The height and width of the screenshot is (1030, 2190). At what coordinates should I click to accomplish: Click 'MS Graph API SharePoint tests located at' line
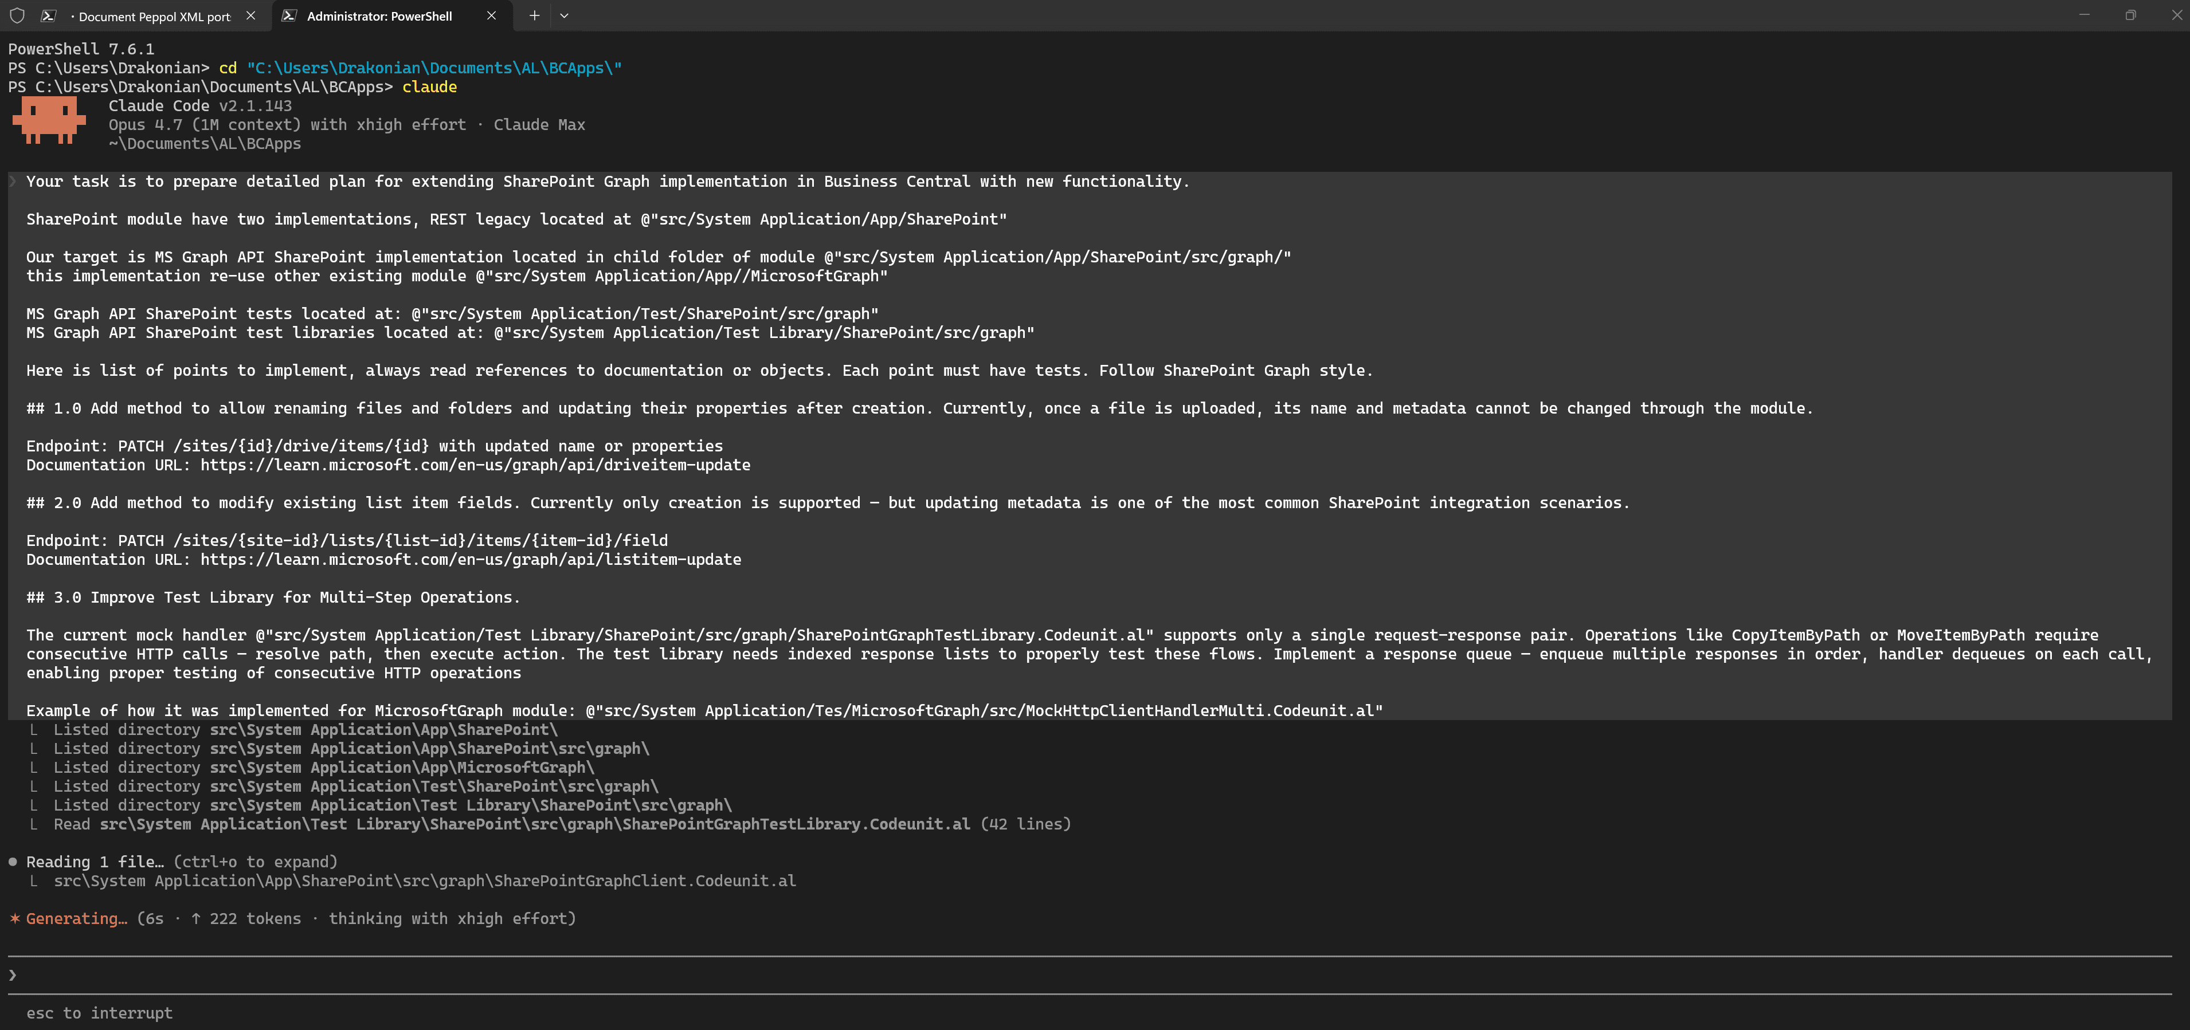[x=452, y=313]
